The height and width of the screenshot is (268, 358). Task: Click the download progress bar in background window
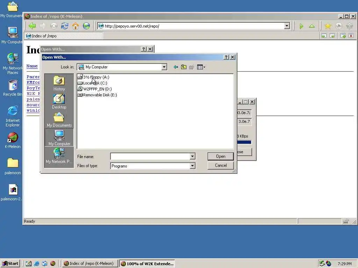point(244,142)
